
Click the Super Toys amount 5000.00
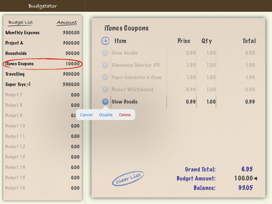click(71, 84)
